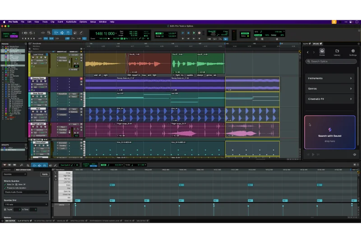This screenshot has width=361, height=243.
Task: Select the Zoomer tool in the main toolbar
Action: pyautogui.click(x=49, y=33)
